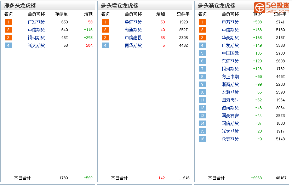Click rank badge 2 beside 中信期货 in 净多头龙虎榜
Image resolution: width=292 pixels, height=185 pixels.
[x=8, y=30]
